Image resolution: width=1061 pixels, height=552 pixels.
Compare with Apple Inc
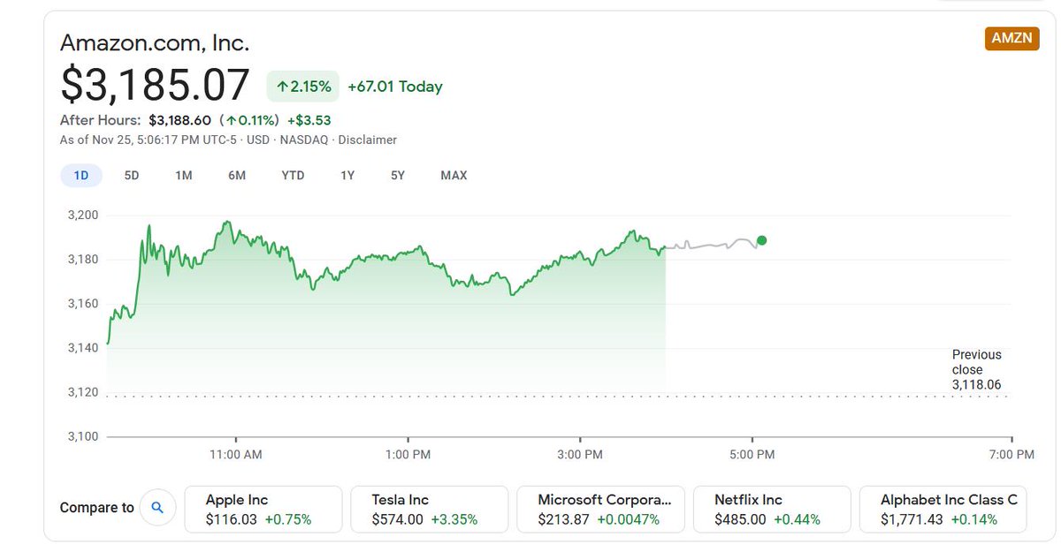tap(263, 509)
